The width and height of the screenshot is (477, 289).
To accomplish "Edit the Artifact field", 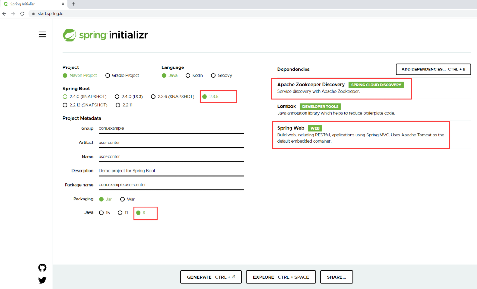I will (171, 143).
